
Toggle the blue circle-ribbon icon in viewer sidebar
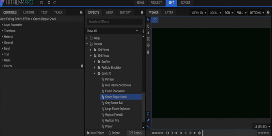[x=148, y=114]
